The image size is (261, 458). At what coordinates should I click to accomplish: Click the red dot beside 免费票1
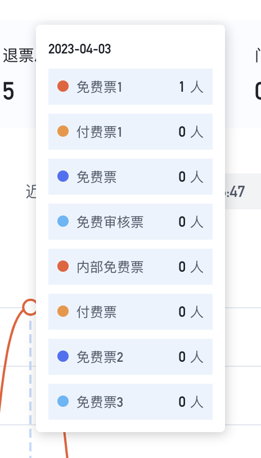[63, 86]
